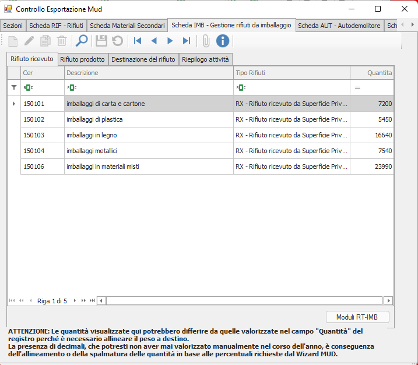Open filter operator for Tipo Rifiuti column
Screen dimensions: 418x365
point(241,87)
